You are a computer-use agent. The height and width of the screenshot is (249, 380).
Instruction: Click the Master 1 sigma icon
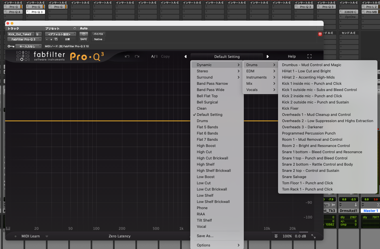click(378, 205)
